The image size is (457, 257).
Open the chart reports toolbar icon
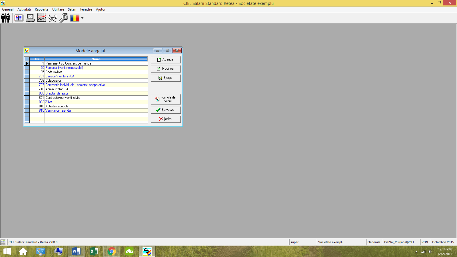(41, 18)
